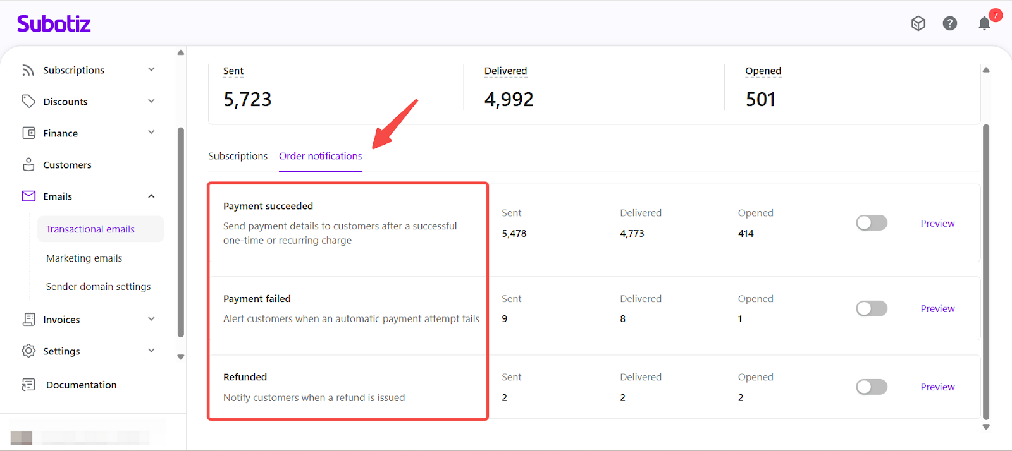
Task: Switch to the Subscriptions tab
Action: point(238,156)
